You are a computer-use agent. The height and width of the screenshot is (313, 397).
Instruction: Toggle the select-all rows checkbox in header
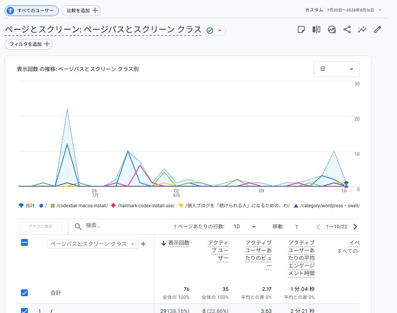tap(24, 243)
